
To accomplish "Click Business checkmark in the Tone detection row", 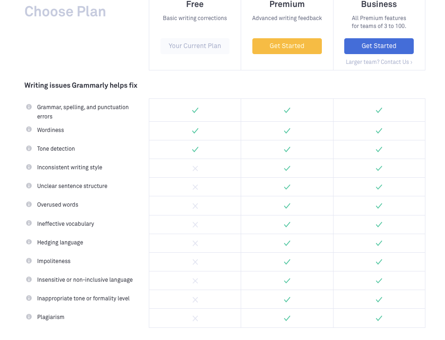I will 379,150.
